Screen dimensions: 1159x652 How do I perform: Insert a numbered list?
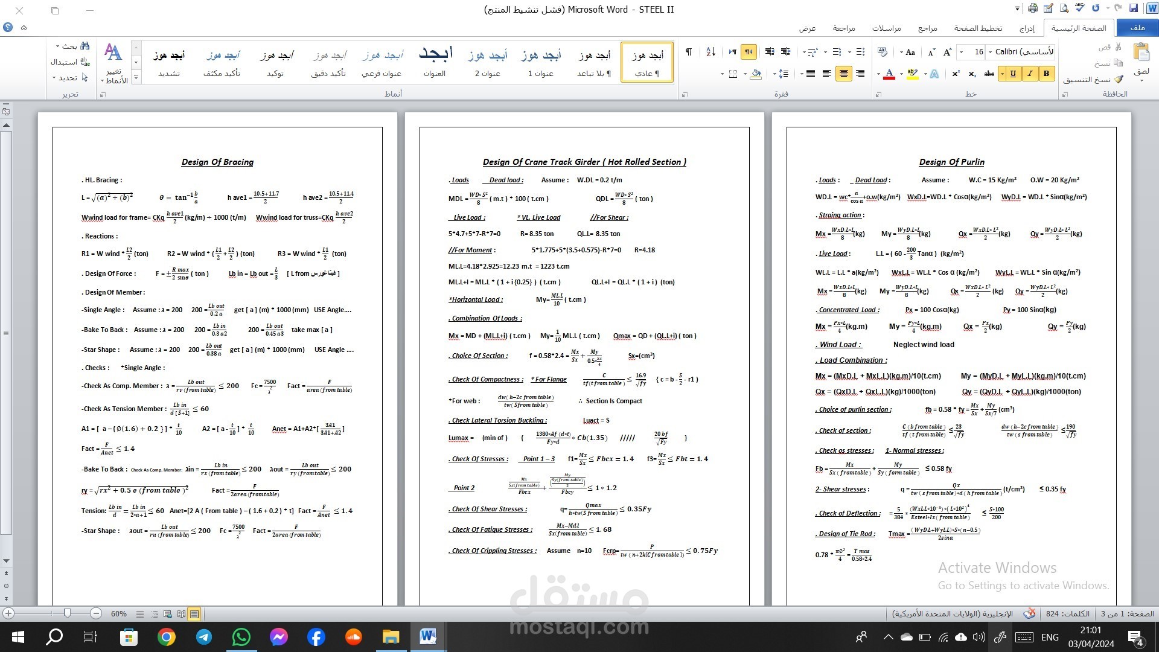tap(837, 52)
